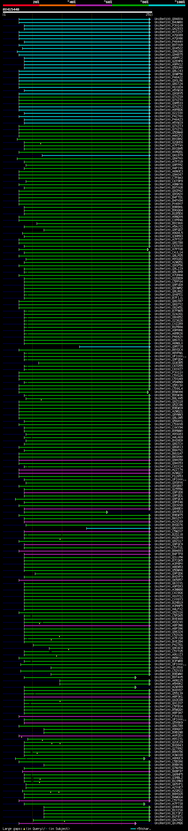Click the orange ~40% identity legend swatch
This screenshot has width=188, height=831.
(58, 6)
